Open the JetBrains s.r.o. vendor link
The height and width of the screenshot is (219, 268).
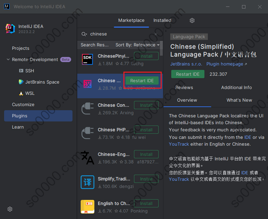[x=186, y=64]
